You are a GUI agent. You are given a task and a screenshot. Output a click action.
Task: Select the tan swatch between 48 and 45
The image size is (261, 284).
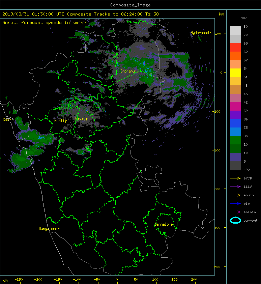(235, 89)
